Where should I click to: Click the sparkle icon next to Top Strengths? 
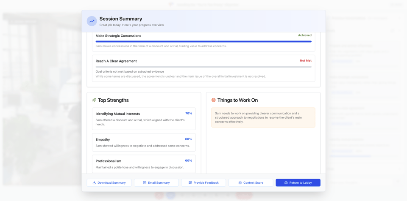tap(94, 100)
